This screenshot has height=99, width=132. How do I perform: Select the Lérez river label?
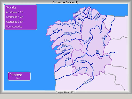(63, 51)
